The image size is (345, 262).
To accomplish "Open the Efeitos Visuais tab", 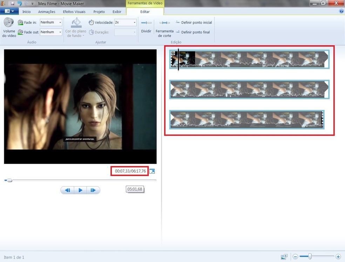I will point(74,12).
